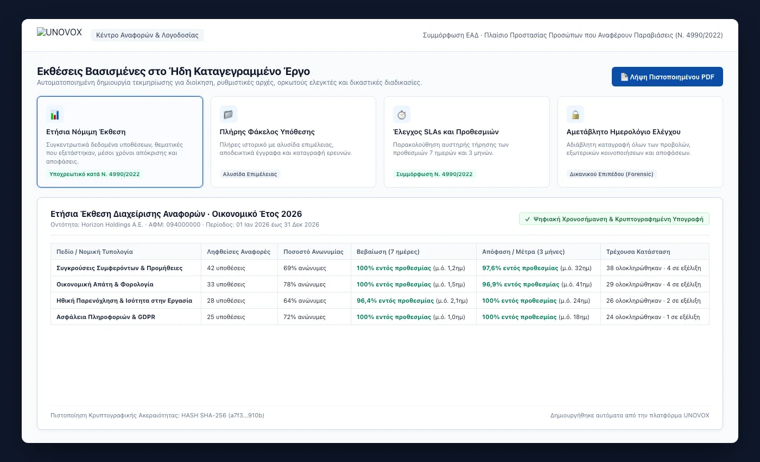Click the HASH SHA-256 integrity footer text
760x462 pixels.
coord(157,416)
